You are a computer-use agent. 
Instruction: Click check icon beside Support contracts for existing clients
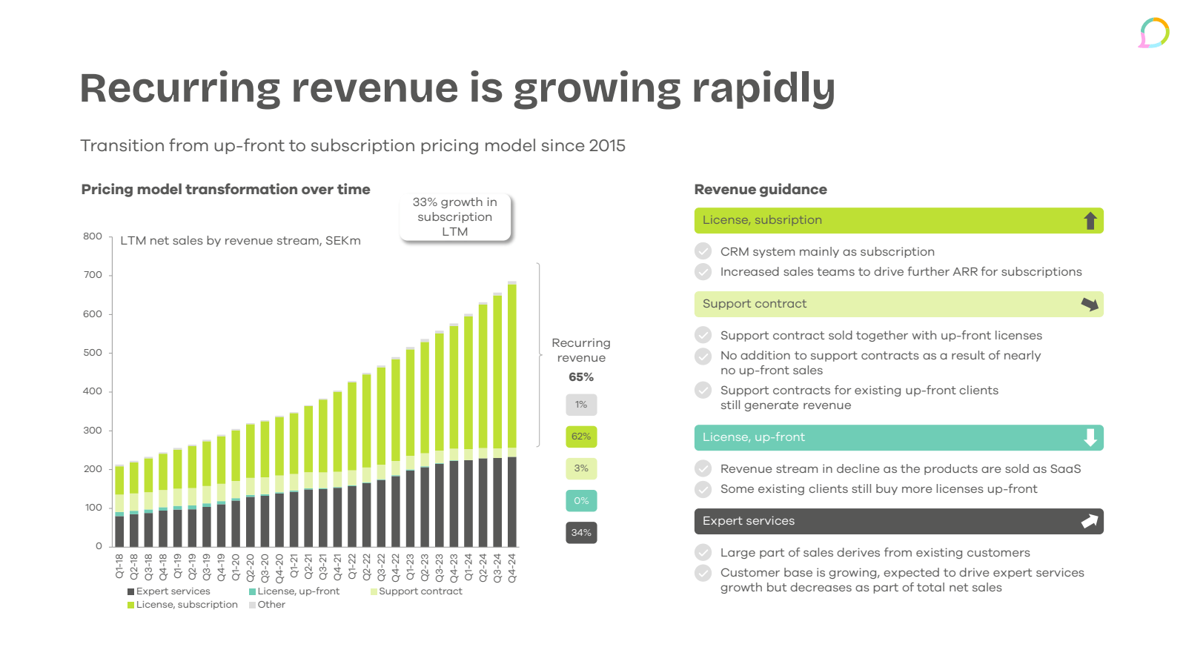(703, 390)
